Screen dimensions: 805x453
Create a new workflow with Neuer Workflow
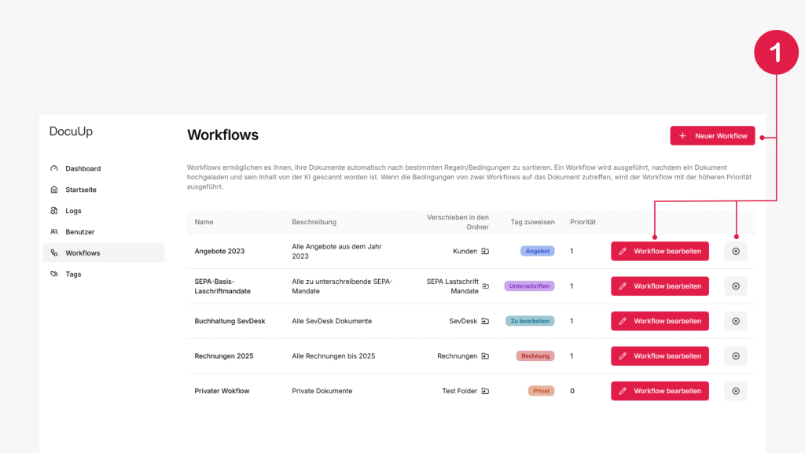pos(712,136)
